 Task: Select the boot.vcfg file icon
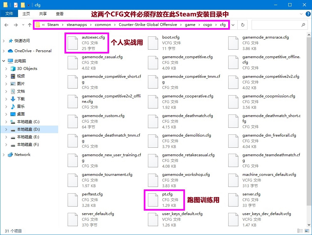[153, 43]
